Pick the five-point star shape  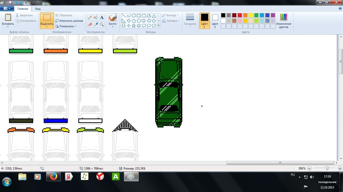coord(134,25)
